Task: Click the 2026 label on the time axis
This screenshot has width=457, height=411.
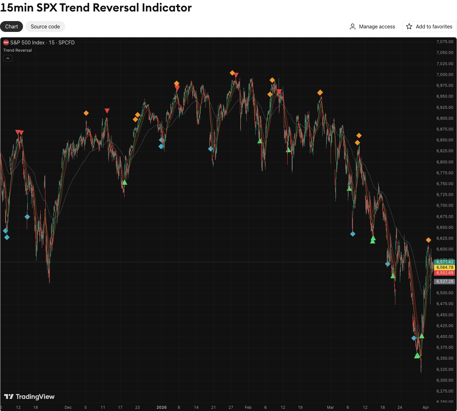Action: point(161,407)
